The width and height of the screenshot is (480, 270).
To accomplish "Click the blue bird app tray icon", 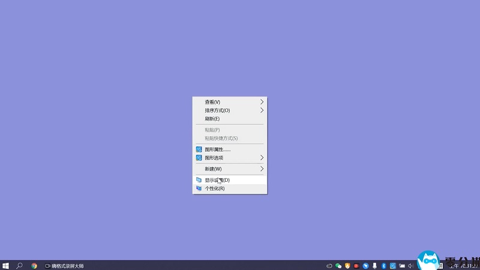I will (365, 265).
